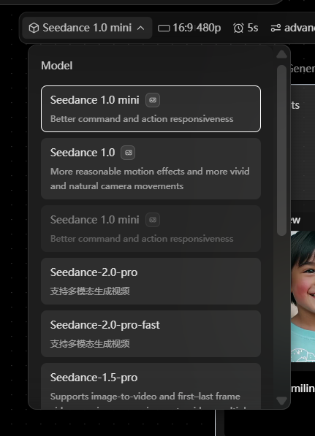The image size is (315, 436).
Task: Choose the Seedance-2.0-pro-fast model
Action: [151, 334]
